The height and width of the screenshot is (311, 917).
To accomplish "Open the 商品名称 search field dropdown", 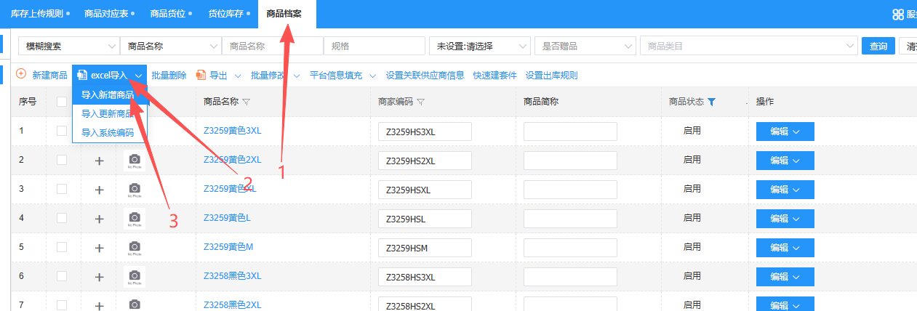I will point(171,46).
